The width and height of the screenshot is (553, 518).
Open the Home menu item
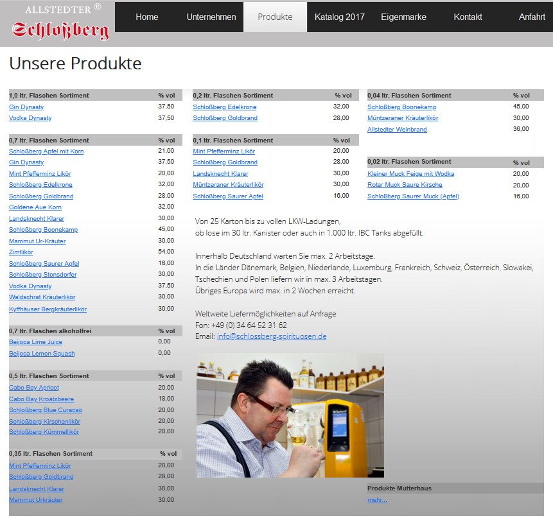pos(146,17)
